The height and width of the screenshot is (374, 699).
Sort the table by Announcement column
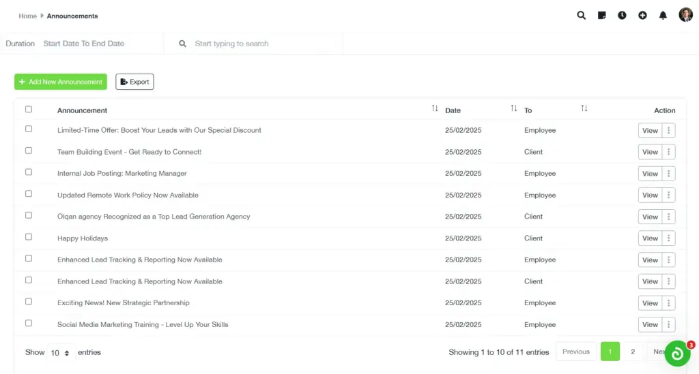[x=435, y=109]
